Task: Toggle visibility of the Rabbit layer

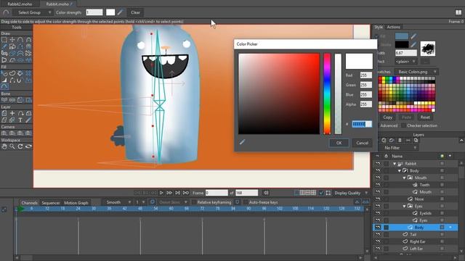Action: pyautogui.click(x=378, y=164)
